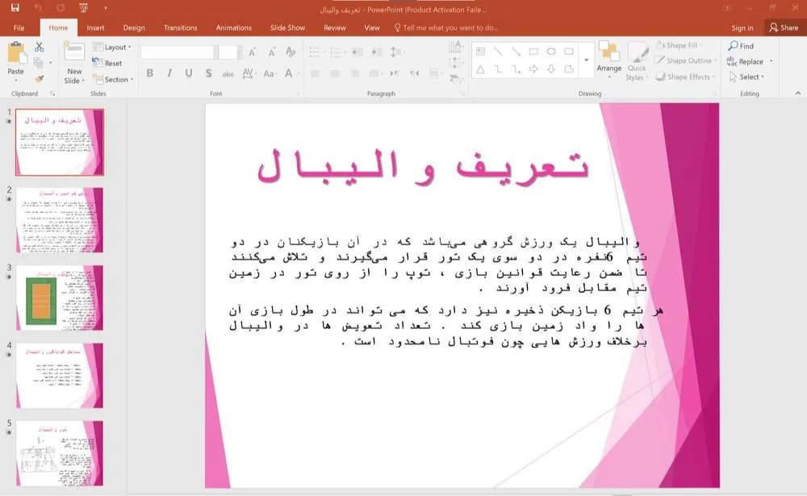Open the Change Case menu
The height and width of the screenshot is (496, 807).
(x=270, y=73)
